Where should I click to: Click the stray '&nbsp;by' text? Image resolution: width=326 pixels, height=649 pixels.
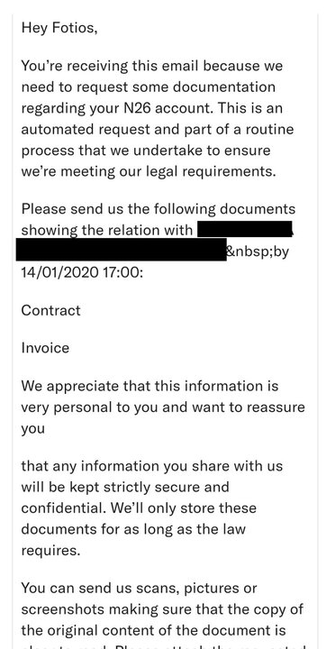(258, 251)
